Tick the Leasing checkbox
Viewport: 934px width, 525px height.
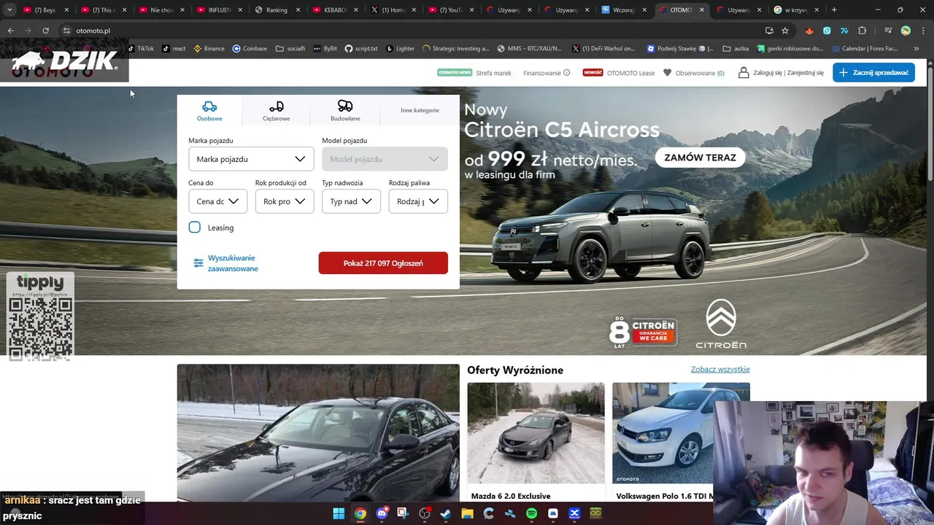pos(195,227)
